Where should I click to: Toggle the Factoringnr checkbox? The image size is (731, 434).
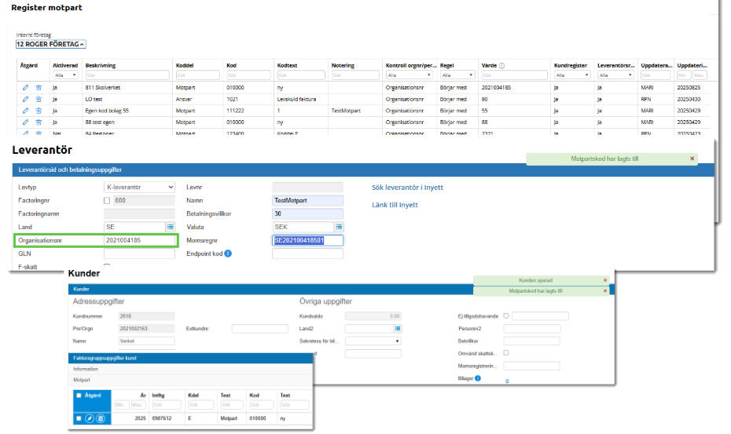(x=107, y=201)
